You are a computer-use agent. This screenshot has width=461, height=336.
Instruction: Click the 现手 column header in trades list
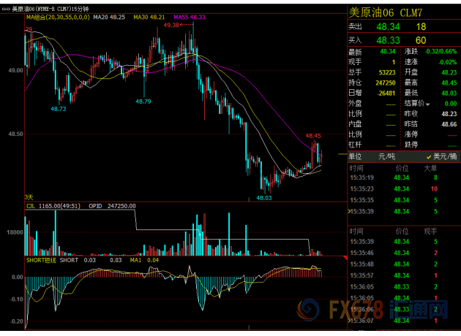click(x=431, y=230)
